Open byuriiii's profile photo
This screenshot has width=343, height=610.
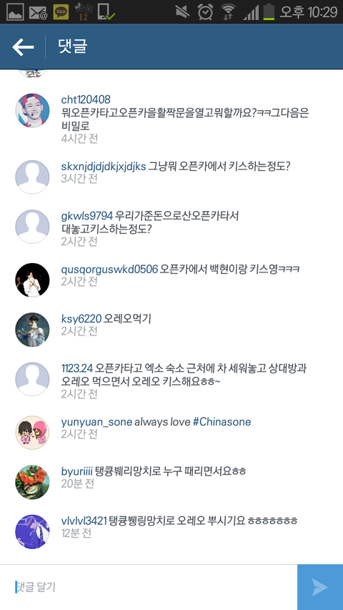click(x=32, y=482)
